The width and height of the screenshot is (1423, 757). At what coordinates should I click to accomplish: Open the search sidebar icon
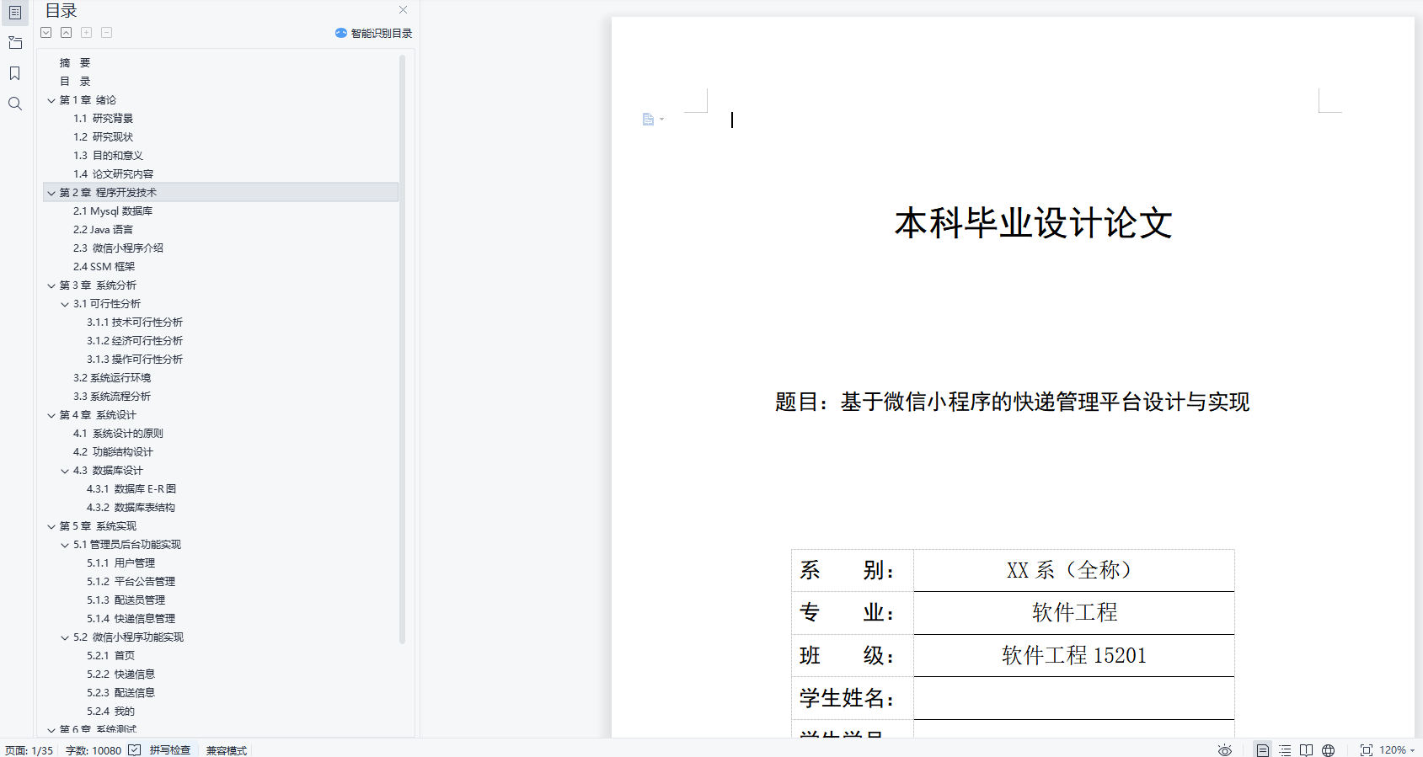[x=15, y=104]
